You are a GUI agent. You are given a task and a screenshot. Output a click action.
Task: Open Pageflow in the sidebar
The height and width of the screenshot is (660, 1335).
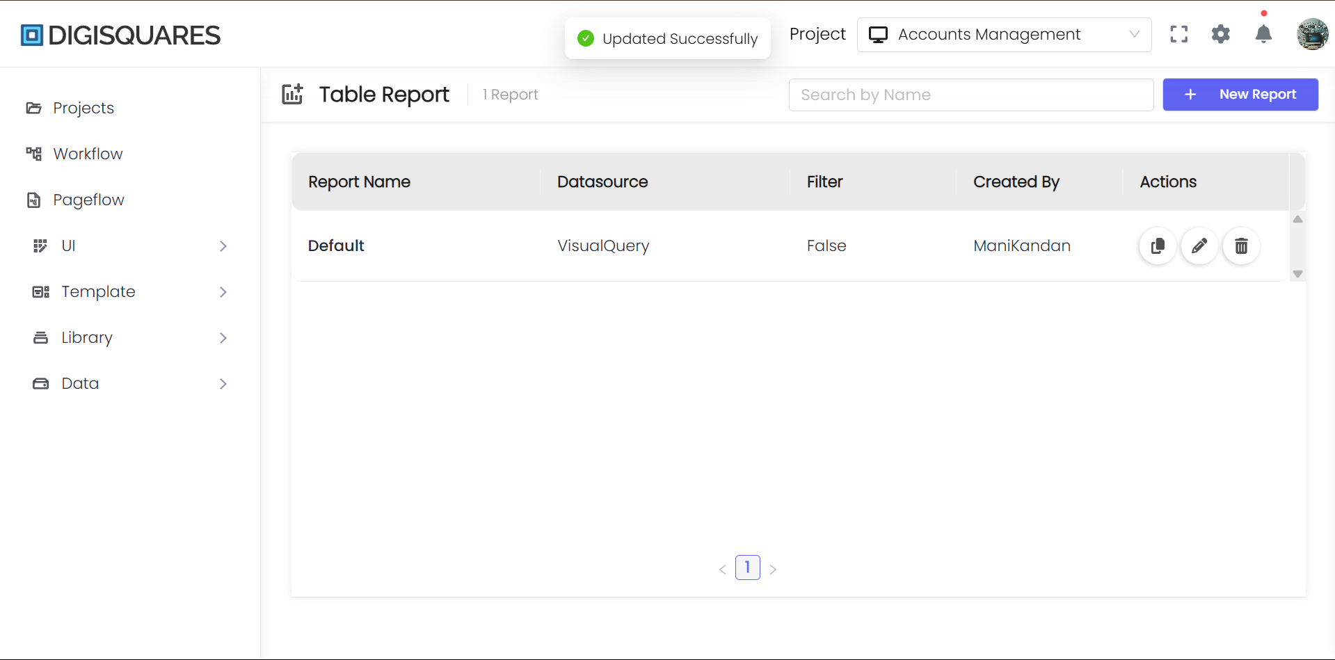pos(88,200)
